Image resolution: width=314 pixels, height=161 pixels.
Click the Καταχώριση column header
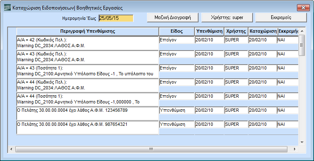[x=263, y=31]
